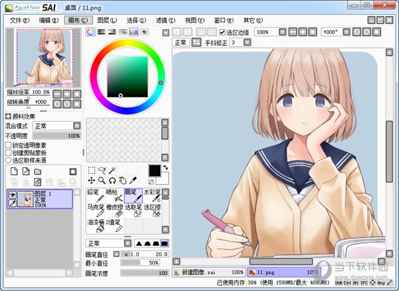This screenshot has width=399, height=291.
Task: Expand the 颜料效果 section
Action: 8,117
